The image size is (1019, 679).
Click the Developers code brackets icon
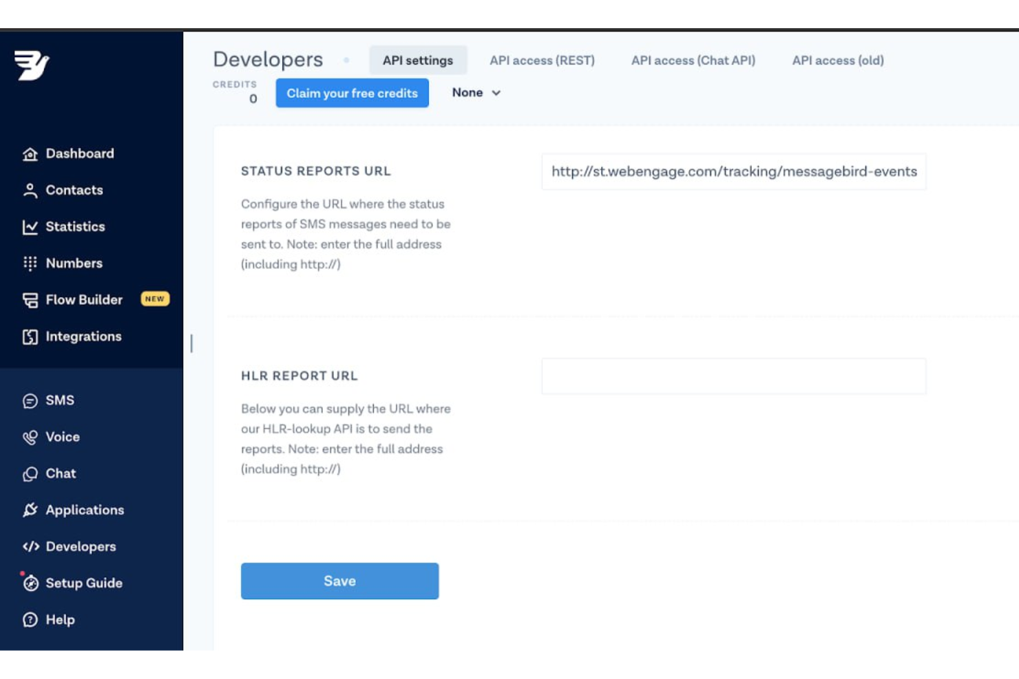(30, 546)
